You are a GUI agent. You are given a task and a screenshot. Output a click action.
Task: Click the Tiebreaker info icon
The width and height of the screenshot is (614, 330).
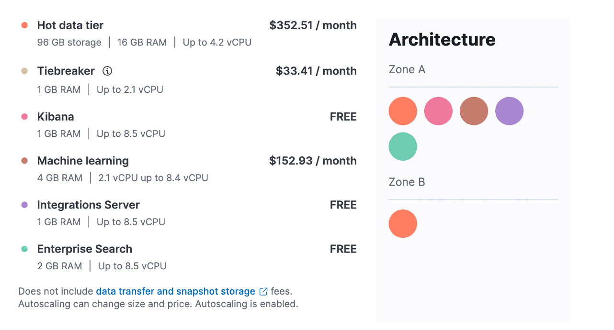click(x=108, y=71)
